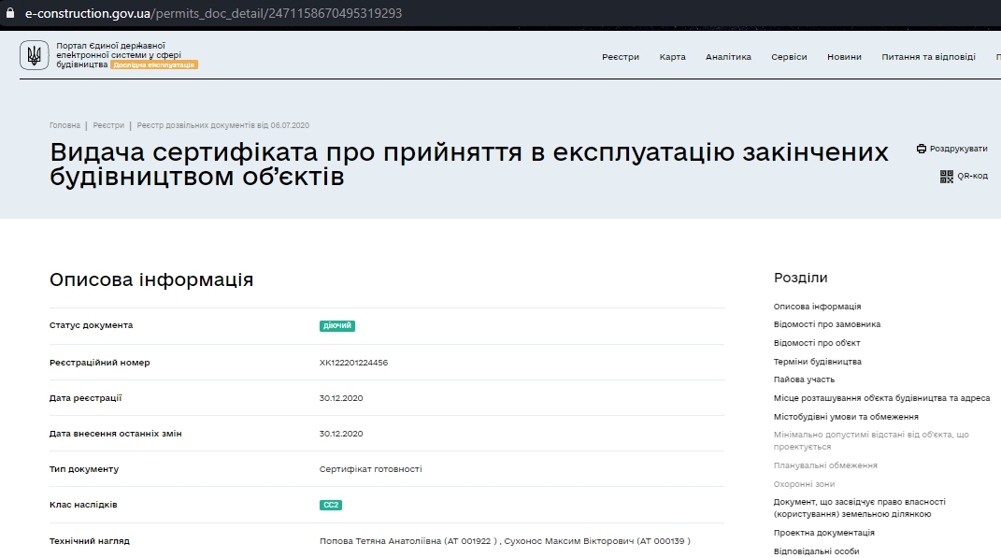Click the padlock icon in address bar
Viewport: 1001px width, 558px height.
tap(9, 13)
